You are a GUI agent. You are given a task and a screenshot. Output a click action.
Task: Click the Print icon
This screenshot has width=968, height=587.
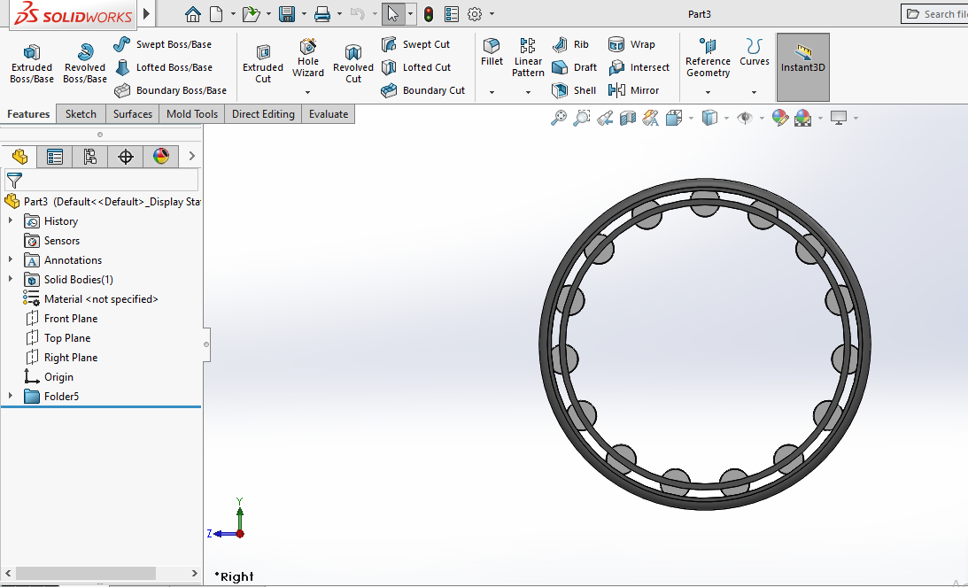point(322,14)
